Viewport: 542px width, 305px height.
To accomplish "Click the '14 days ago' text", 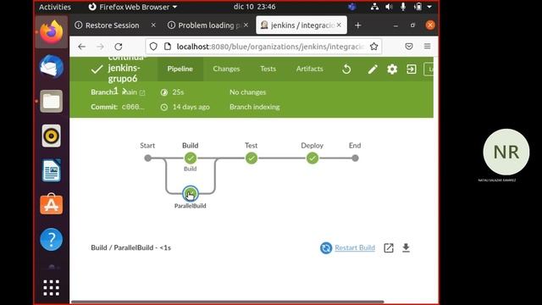I will (x=191, y=107).
